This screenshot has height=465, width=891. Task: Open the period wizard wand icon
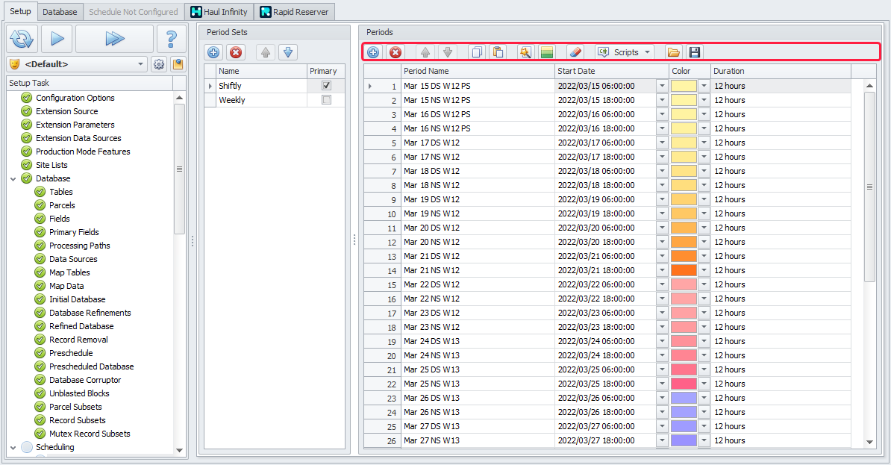click(525, 52)
